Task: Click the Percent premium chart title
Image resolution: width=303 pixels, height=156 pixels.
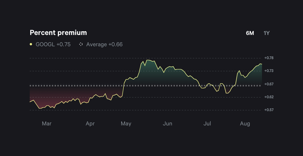Action: pyautogui.click(x=58, y=33)
